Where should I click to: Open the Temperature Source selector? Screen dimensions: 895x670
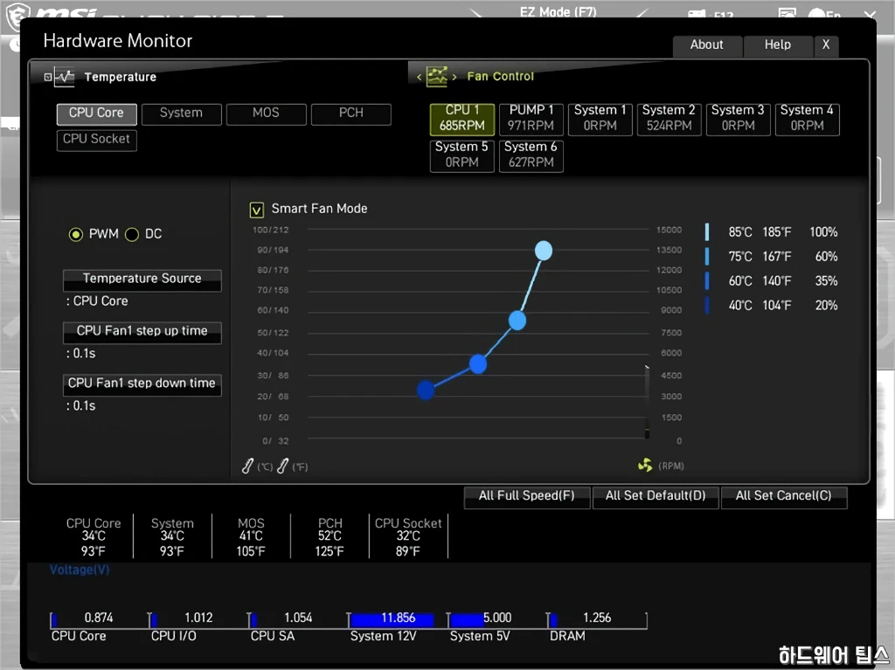(142, 280)
